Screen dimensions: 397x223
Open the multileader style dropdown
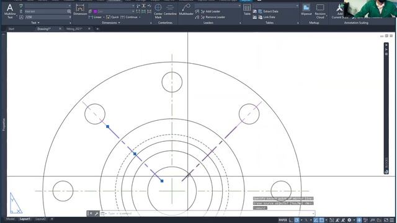pyautogui.click(x=239, y=6)
